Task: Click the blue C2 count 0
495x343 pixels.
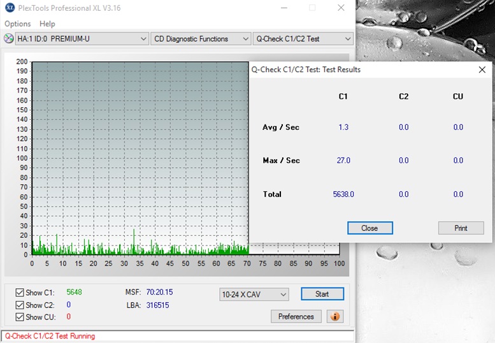Action: 69,305
